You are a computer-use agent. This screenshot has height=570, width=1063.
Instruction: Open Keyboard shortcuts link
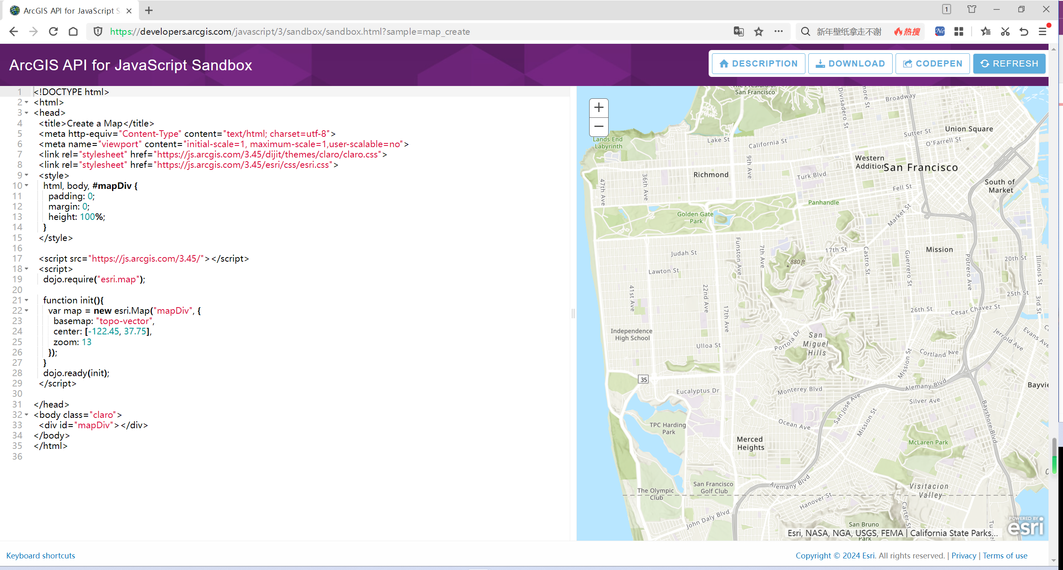pyautogui.click(x=41, y=556)
